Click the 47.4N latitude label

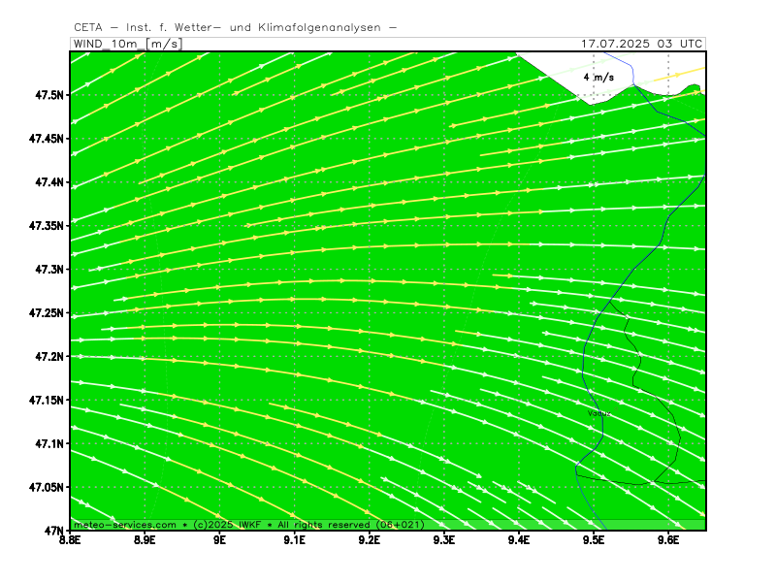point(49,182)
